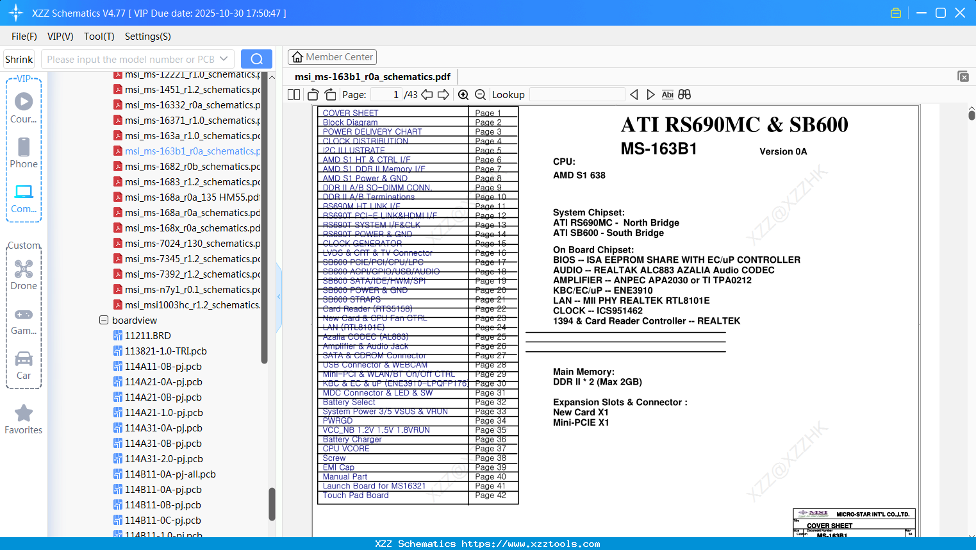Open the File(F) menu
976x550 pixels.
point(24,37)
